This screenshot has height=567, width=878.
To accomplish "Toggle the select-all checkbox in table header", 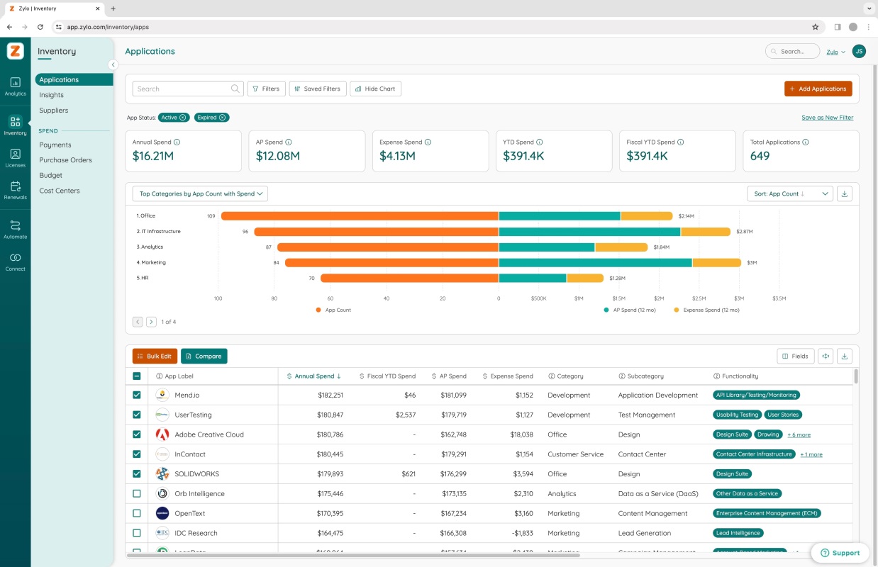I will pyautogui.click(x=137, y=376).
